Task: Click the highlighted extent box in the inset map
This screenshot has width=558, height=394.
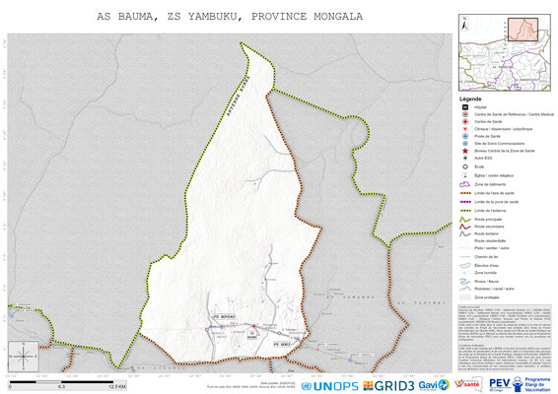Action: coord(523,30)
